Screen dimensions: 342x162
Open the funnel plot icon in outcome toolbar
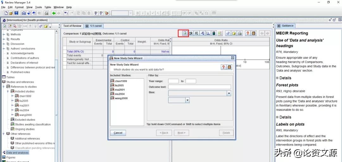(x=208, y=33)
